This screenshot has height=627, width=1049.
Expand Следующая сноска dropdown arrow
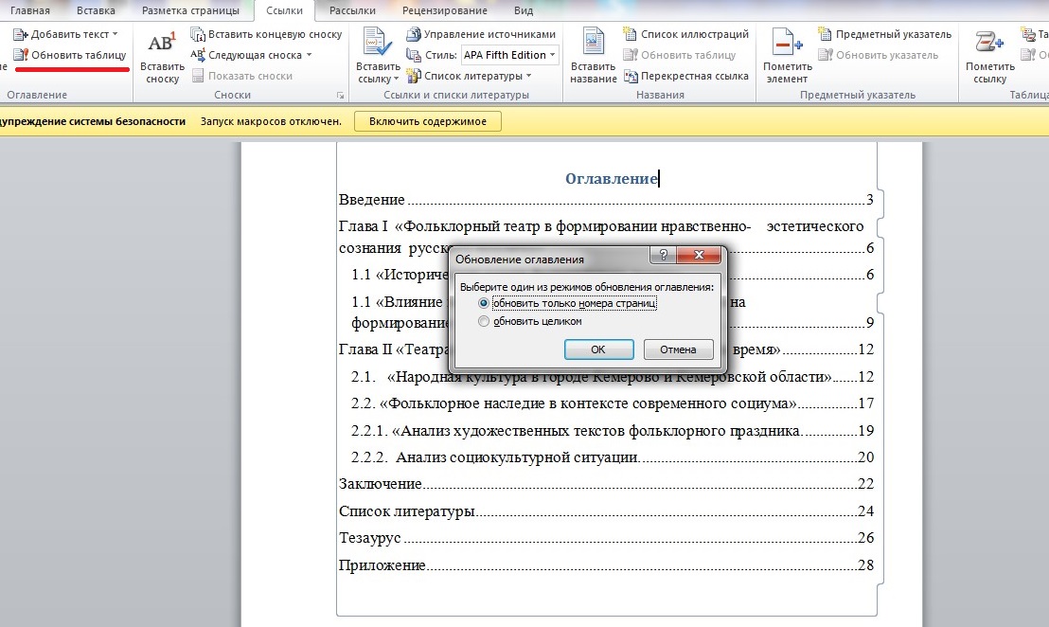[309, 55]
